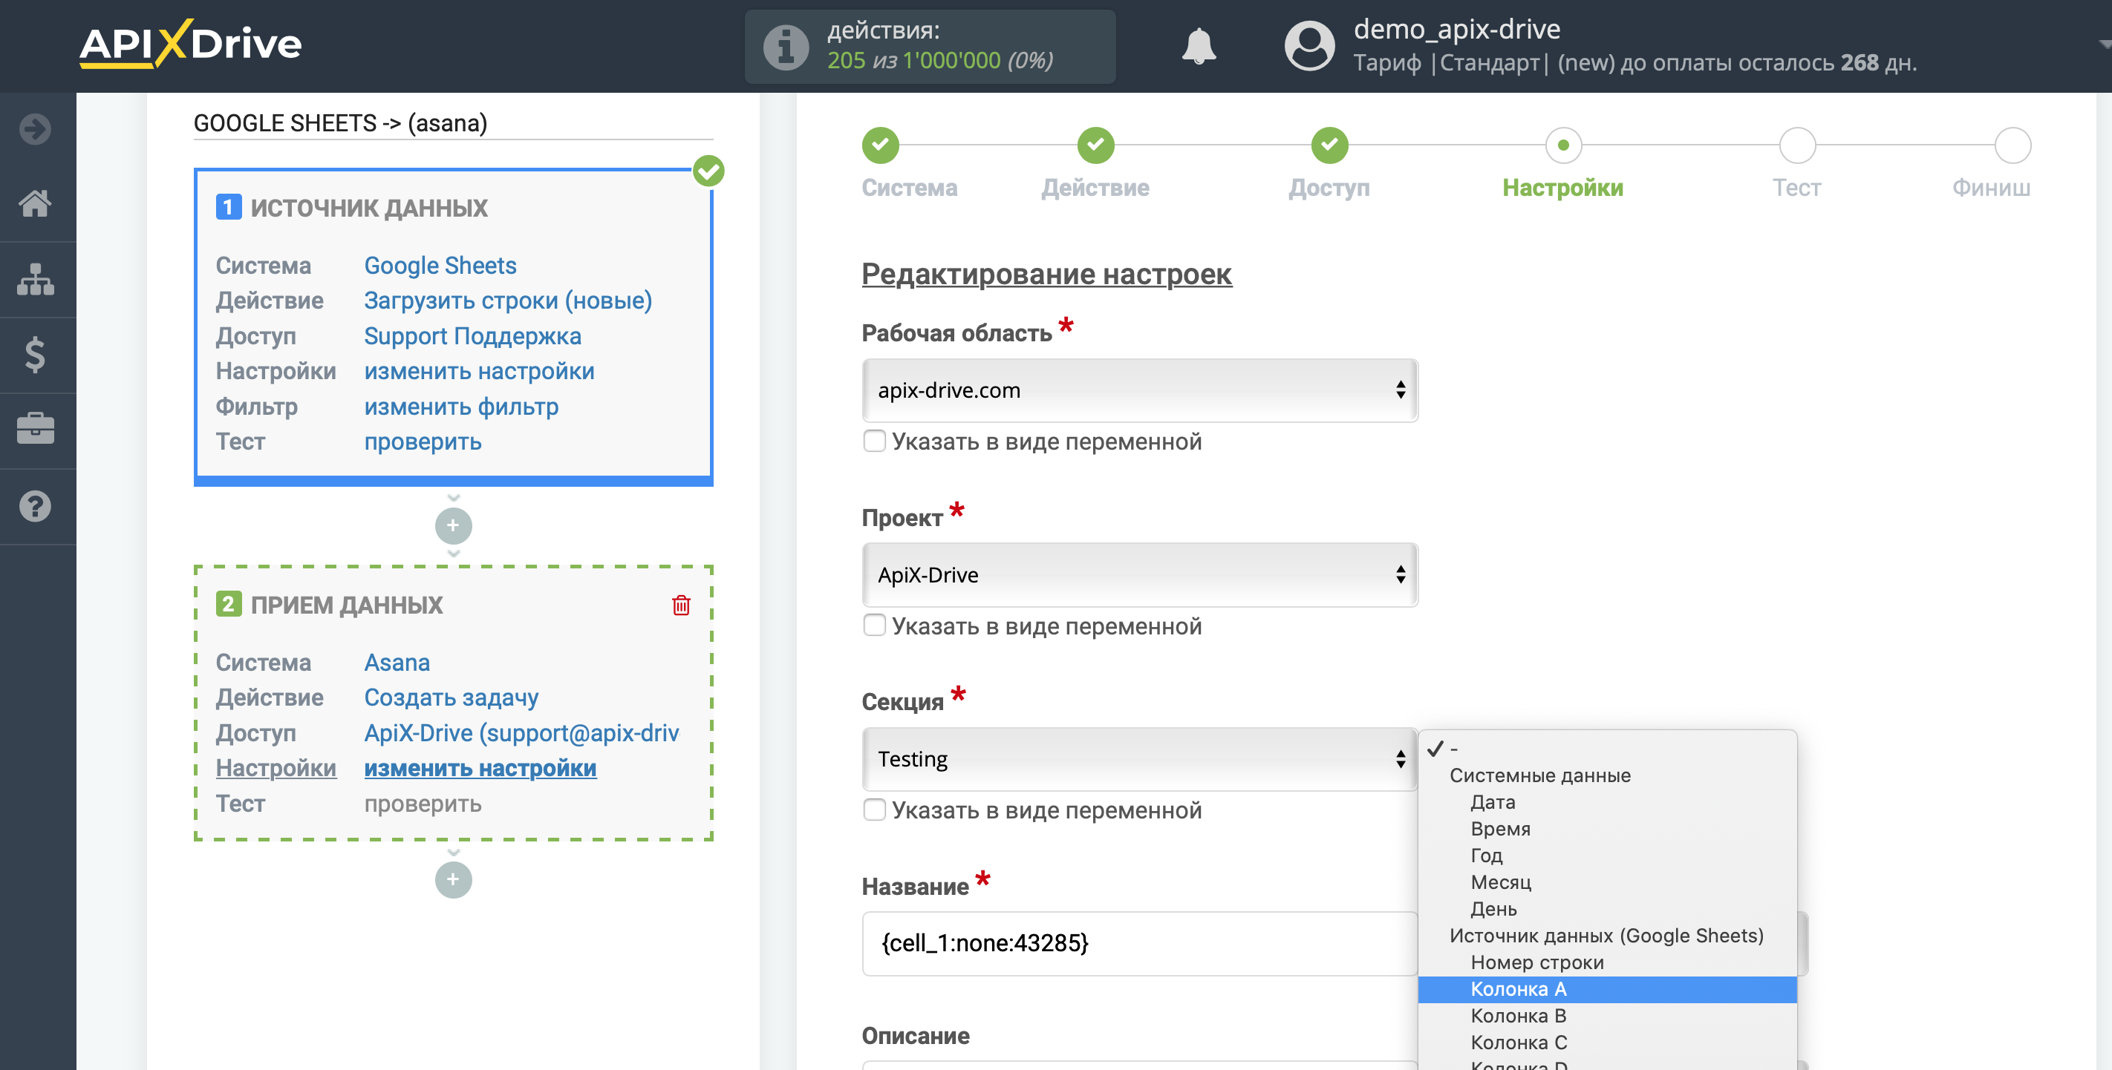Enable variable checkbox under Проект
Screen dimensions: 2112x1070
tap(874, 625)
